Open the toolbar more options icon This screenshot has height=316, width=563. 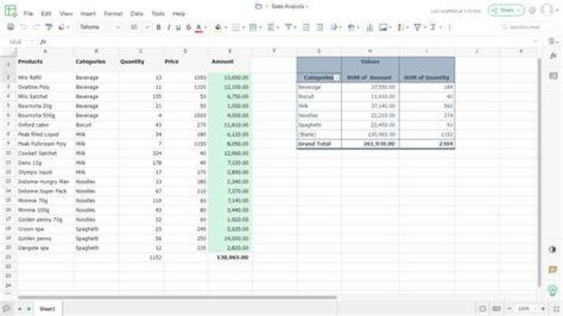450,27
